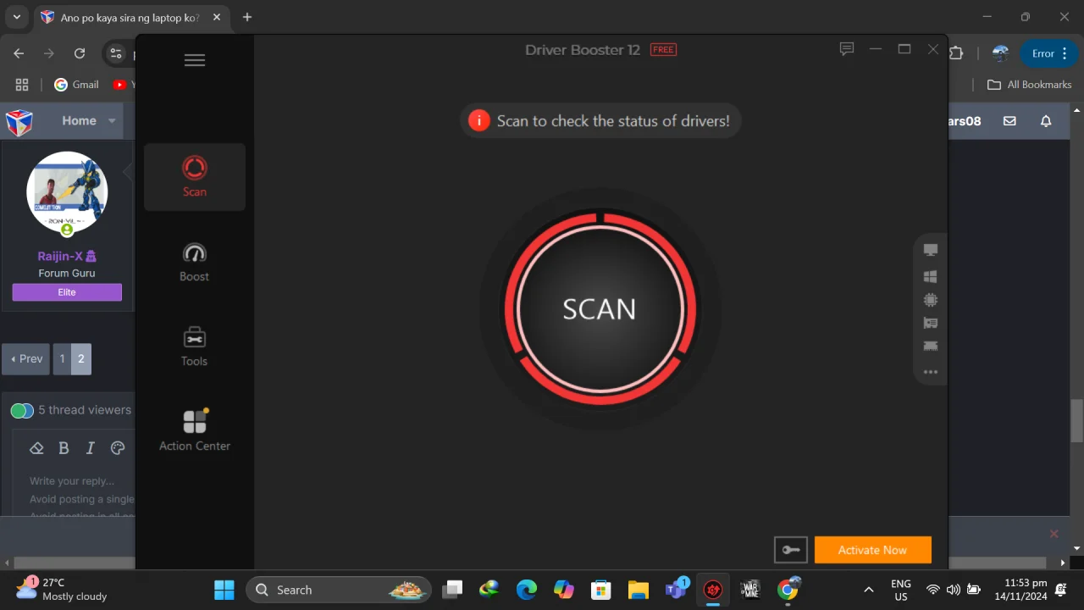Show Windows system info icon
This screenshot has width=1084, height=610.
(931, 276)
